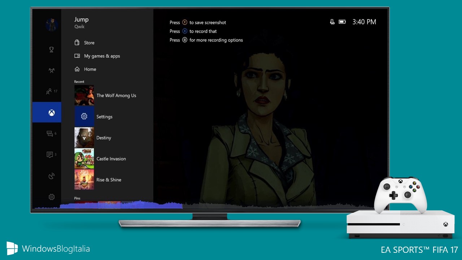
Task: Open the Achievements trophy tab
Action: click(x=52, y=49)
